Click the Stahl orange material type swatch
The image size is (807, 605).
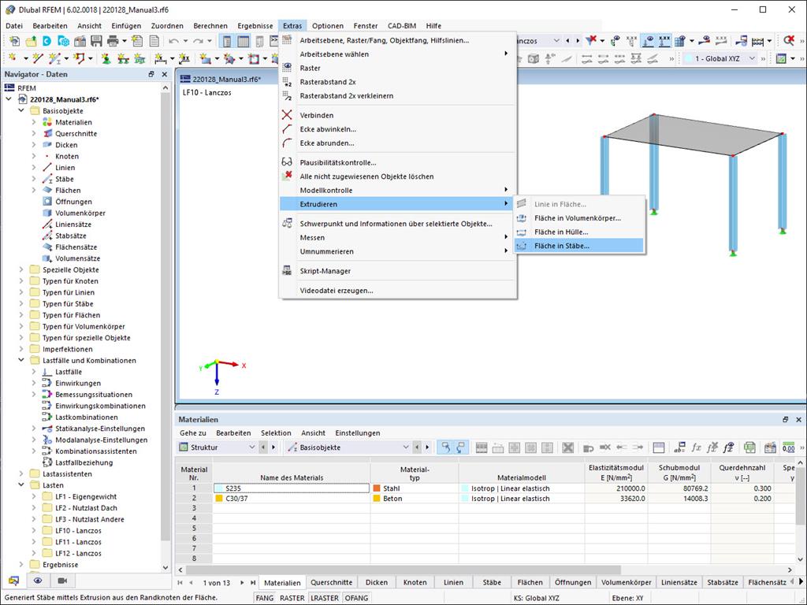pos(377,488)
